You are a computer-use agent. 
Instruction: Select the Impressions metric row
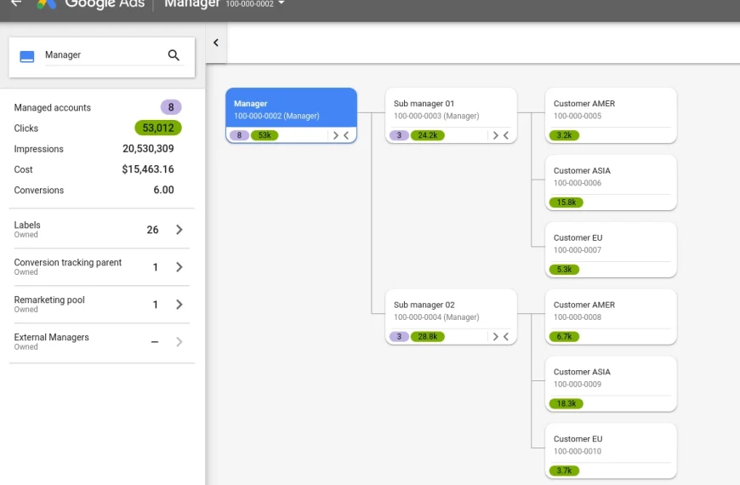[x=94, y=149]
